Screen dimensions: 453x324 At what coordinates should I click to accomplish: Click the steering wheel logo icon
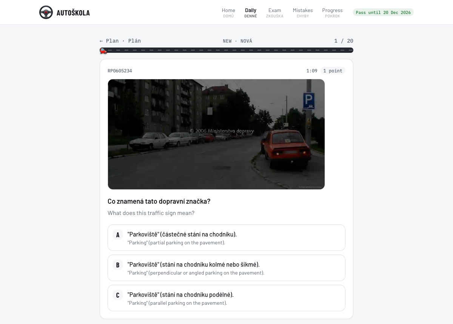click(x=46, y=12)
